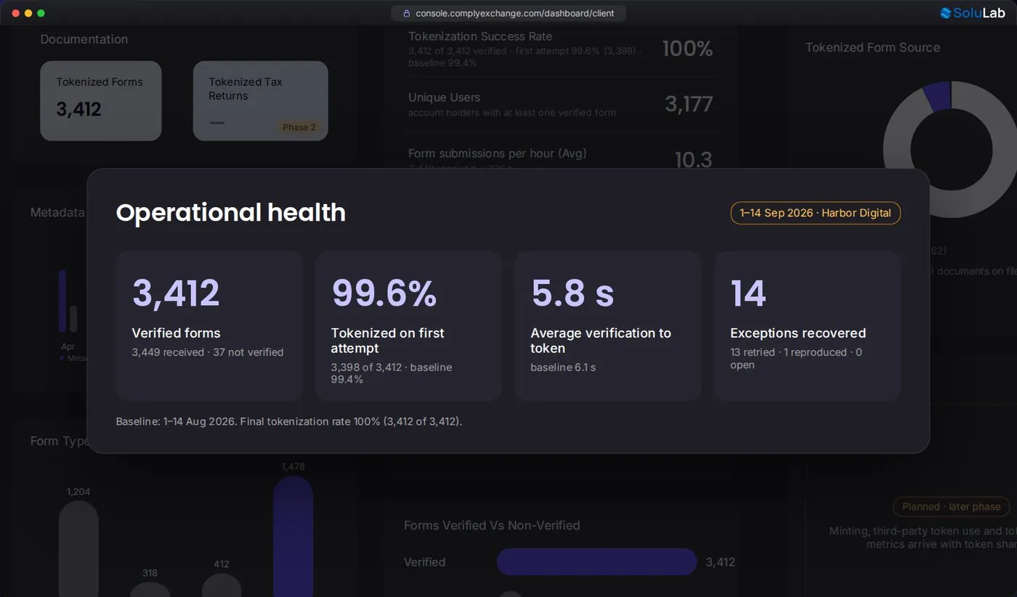This screenshot has height=597, width=1017.
Task: Open the Verified forms 3,412 card
Action: [x=209, y=326]
